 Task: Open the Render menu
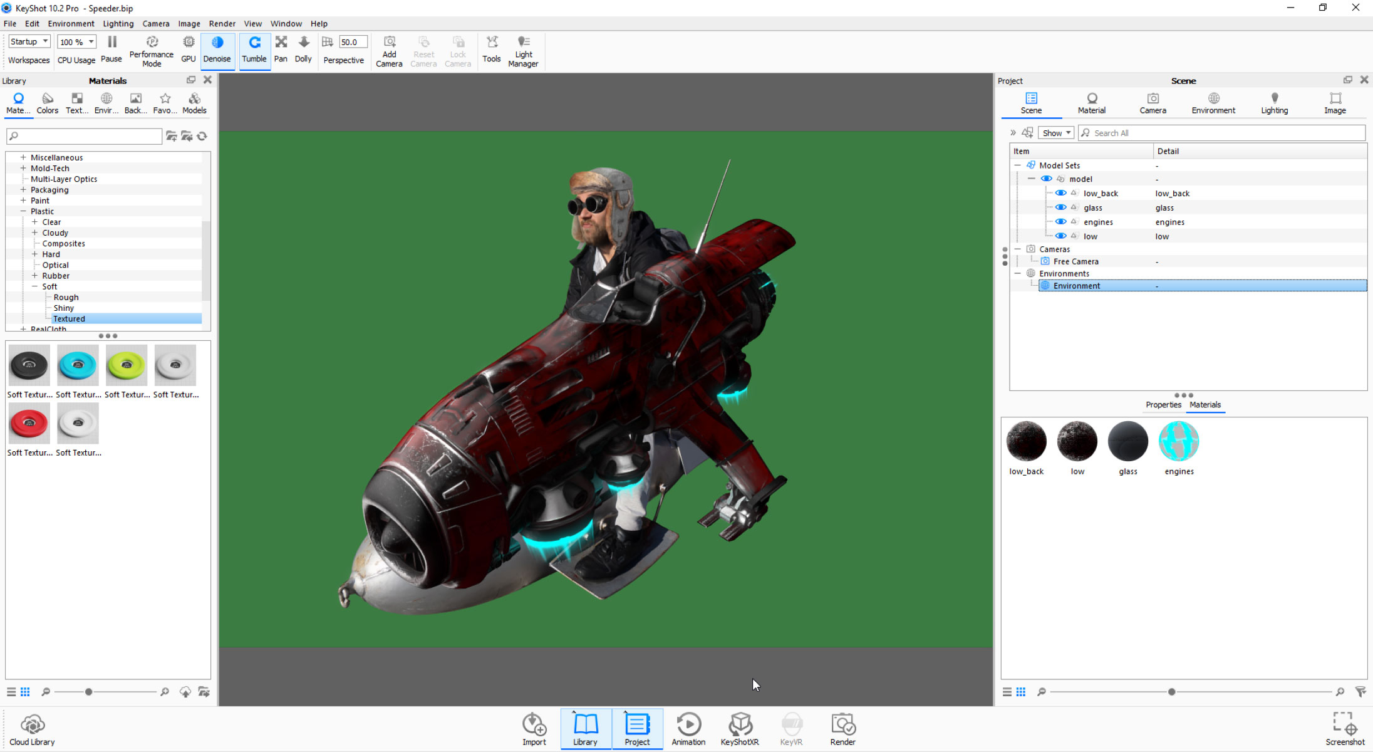222,23
